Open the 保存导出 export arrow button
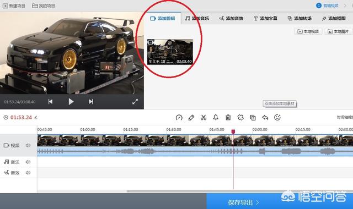This screenshot has height=209, width=353. tap(243, 202)
